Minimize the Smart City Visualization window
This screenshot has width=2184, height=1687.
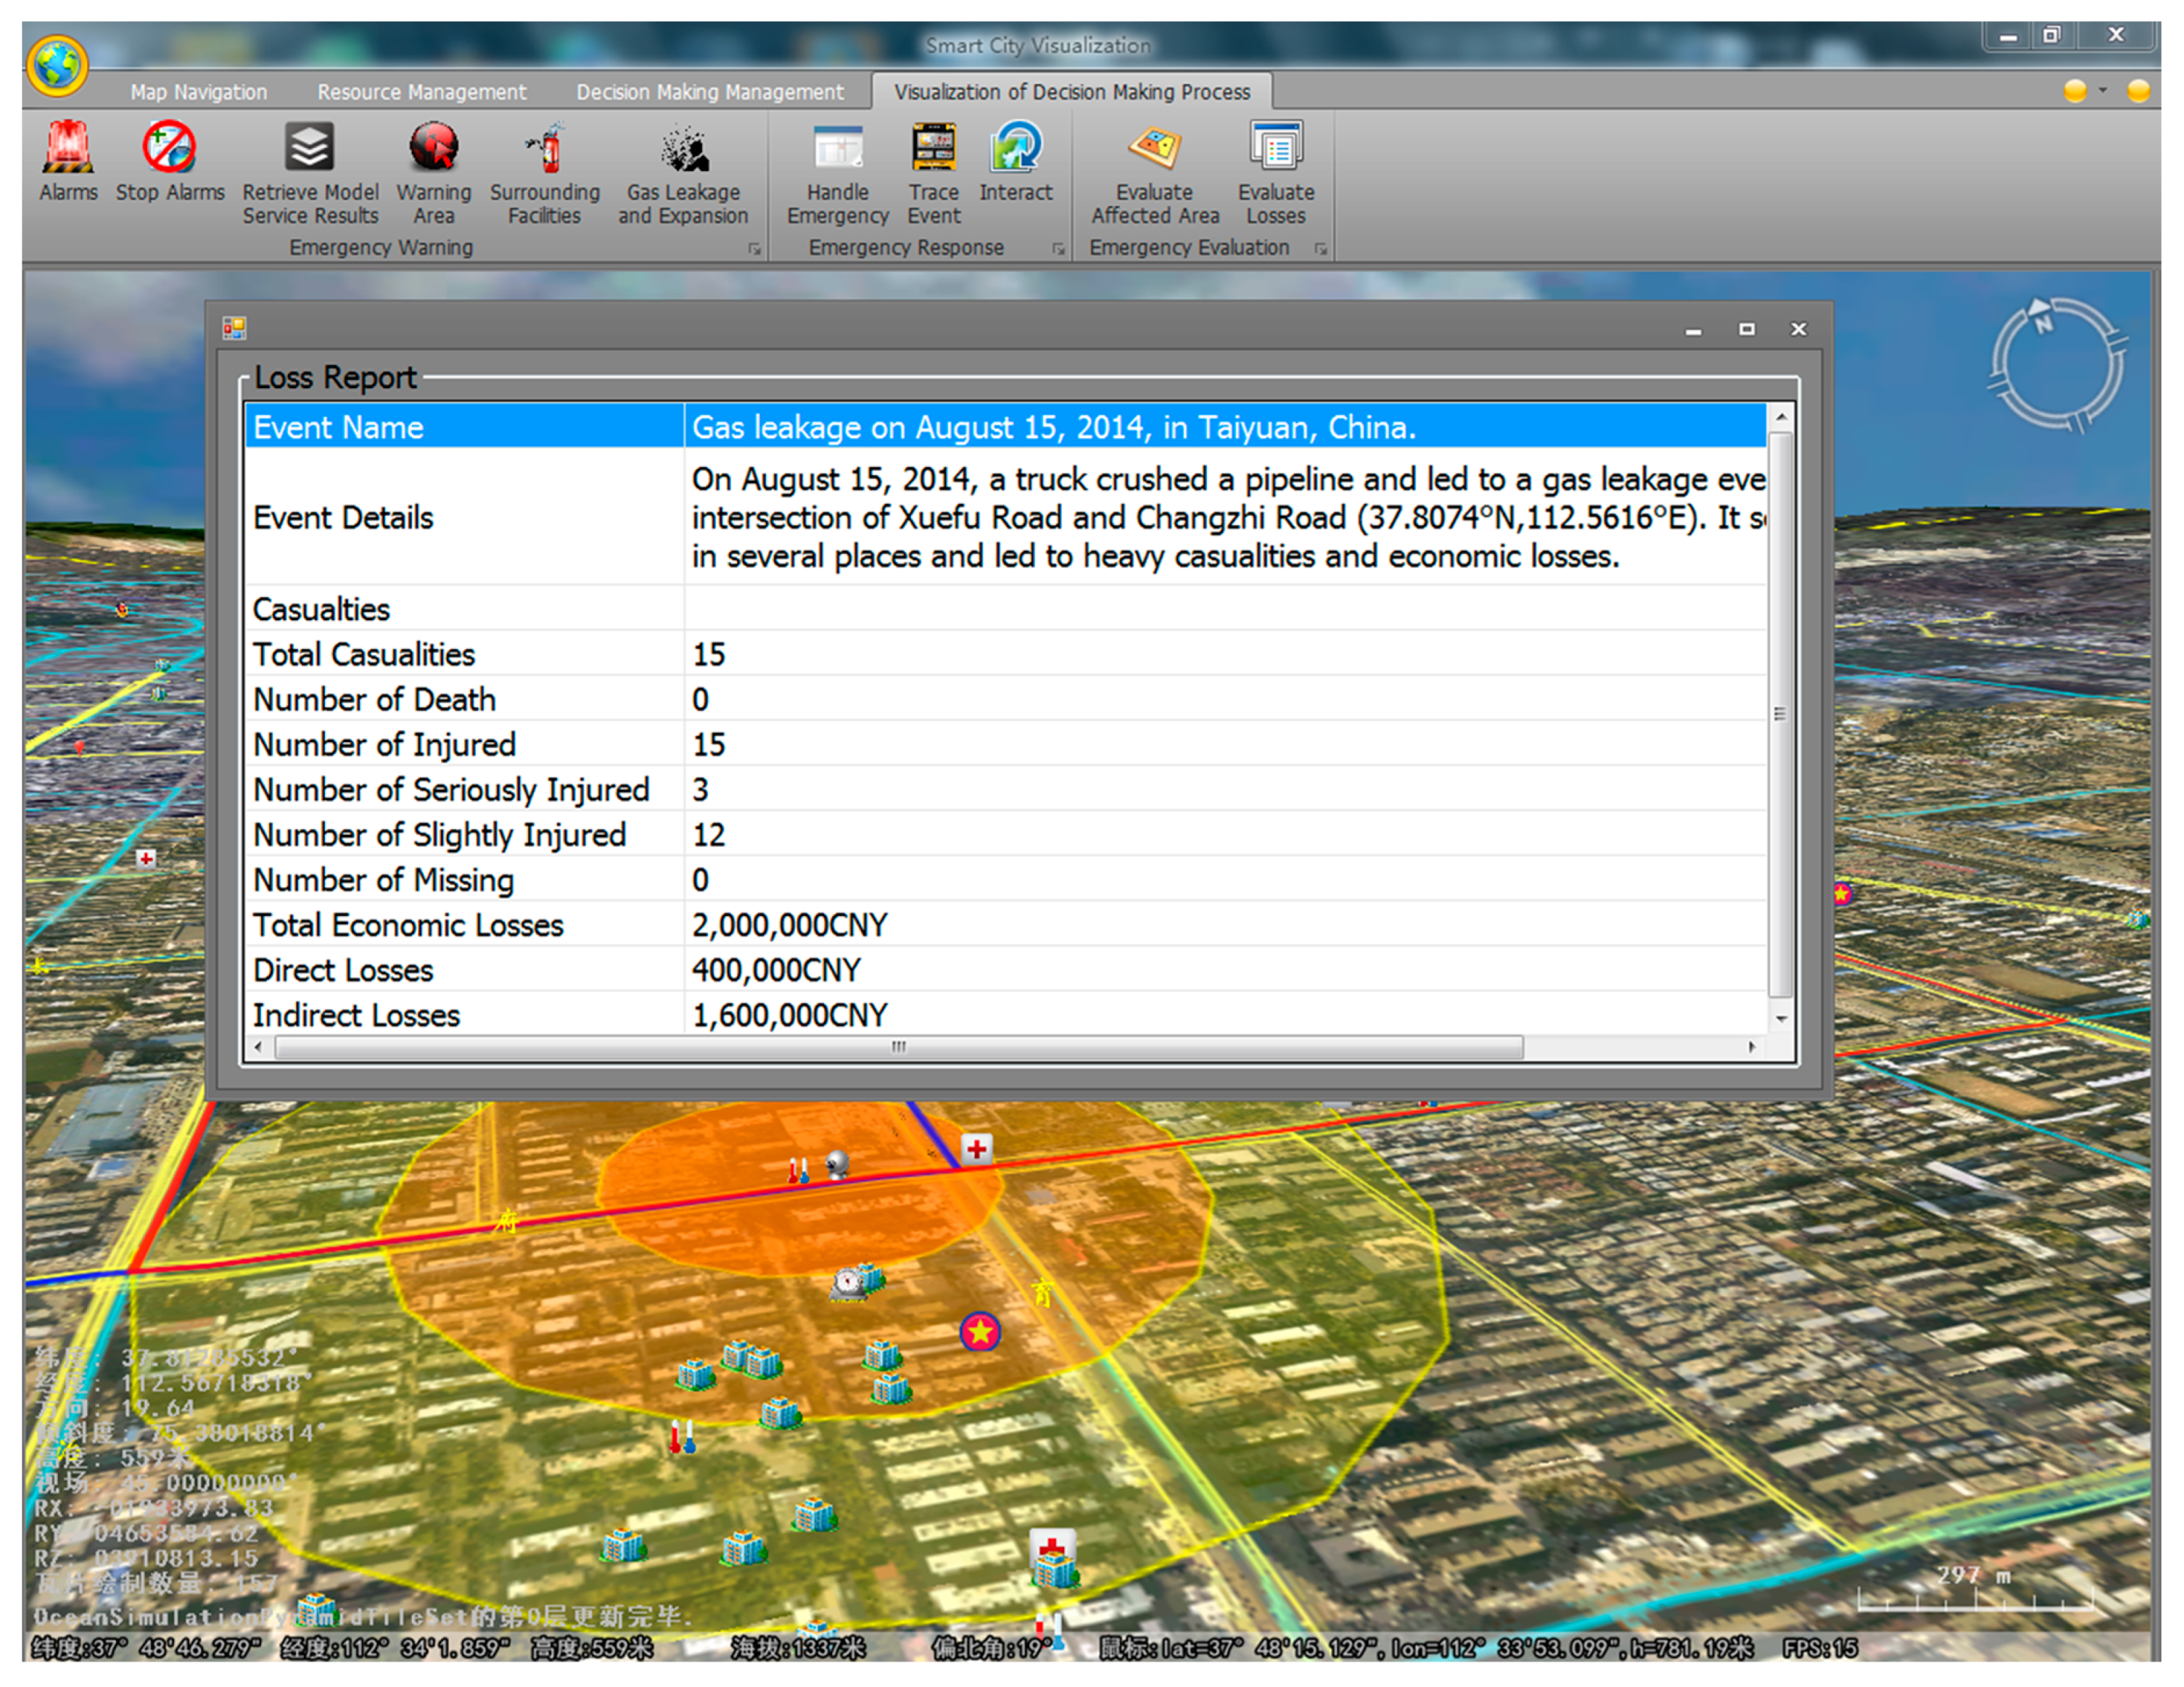[2008, 36]
